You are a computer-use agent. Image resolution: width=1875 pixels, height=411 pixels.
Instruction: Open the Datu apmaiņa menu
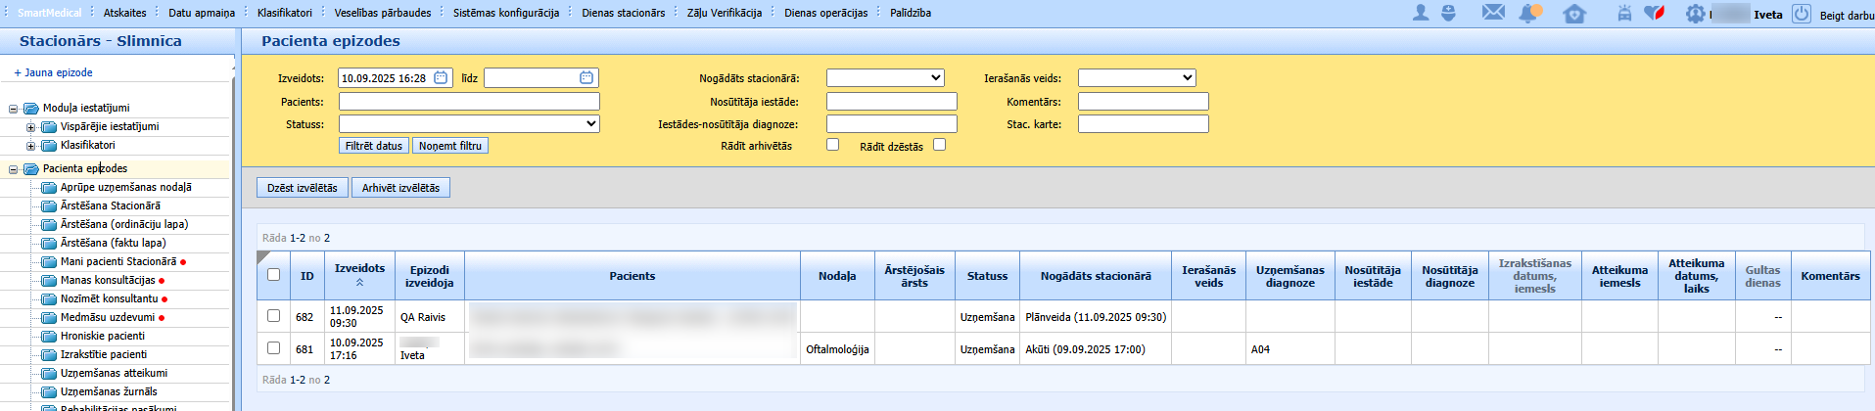[x=202, y=13]
